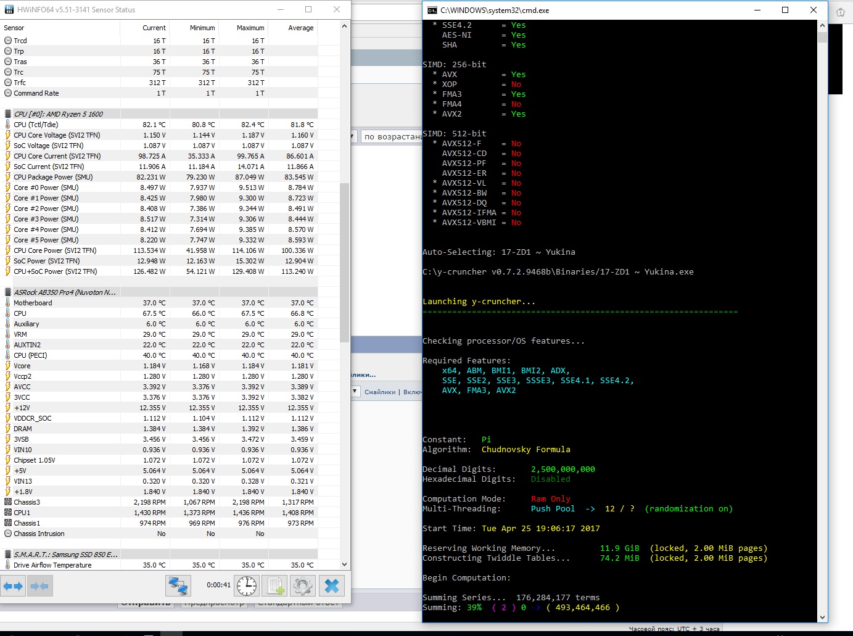Start logging with the sheet-plus icon

point(275,586)
